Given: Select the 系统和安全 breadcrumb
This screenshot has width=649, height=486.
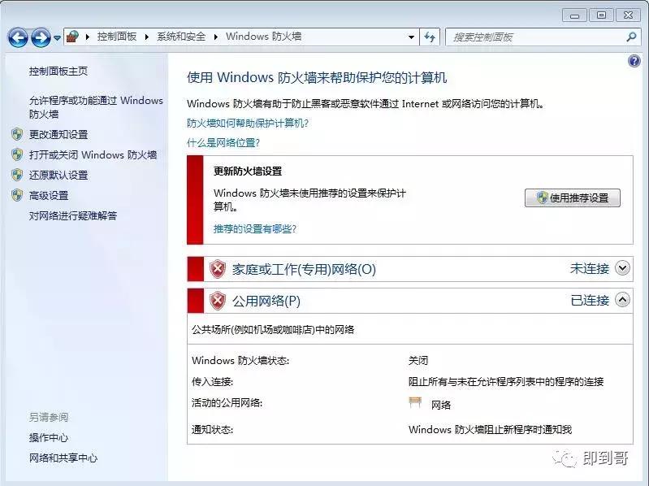Looking at the screenshot, I should pos(181,37).
